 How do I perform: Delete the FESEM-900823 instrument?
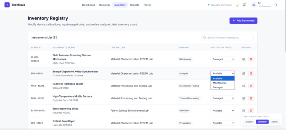[251, 59]
